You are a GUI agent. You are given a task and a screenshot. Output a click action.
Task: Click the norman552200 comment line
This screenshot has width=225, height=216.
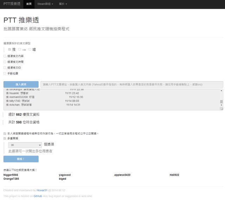45,97
